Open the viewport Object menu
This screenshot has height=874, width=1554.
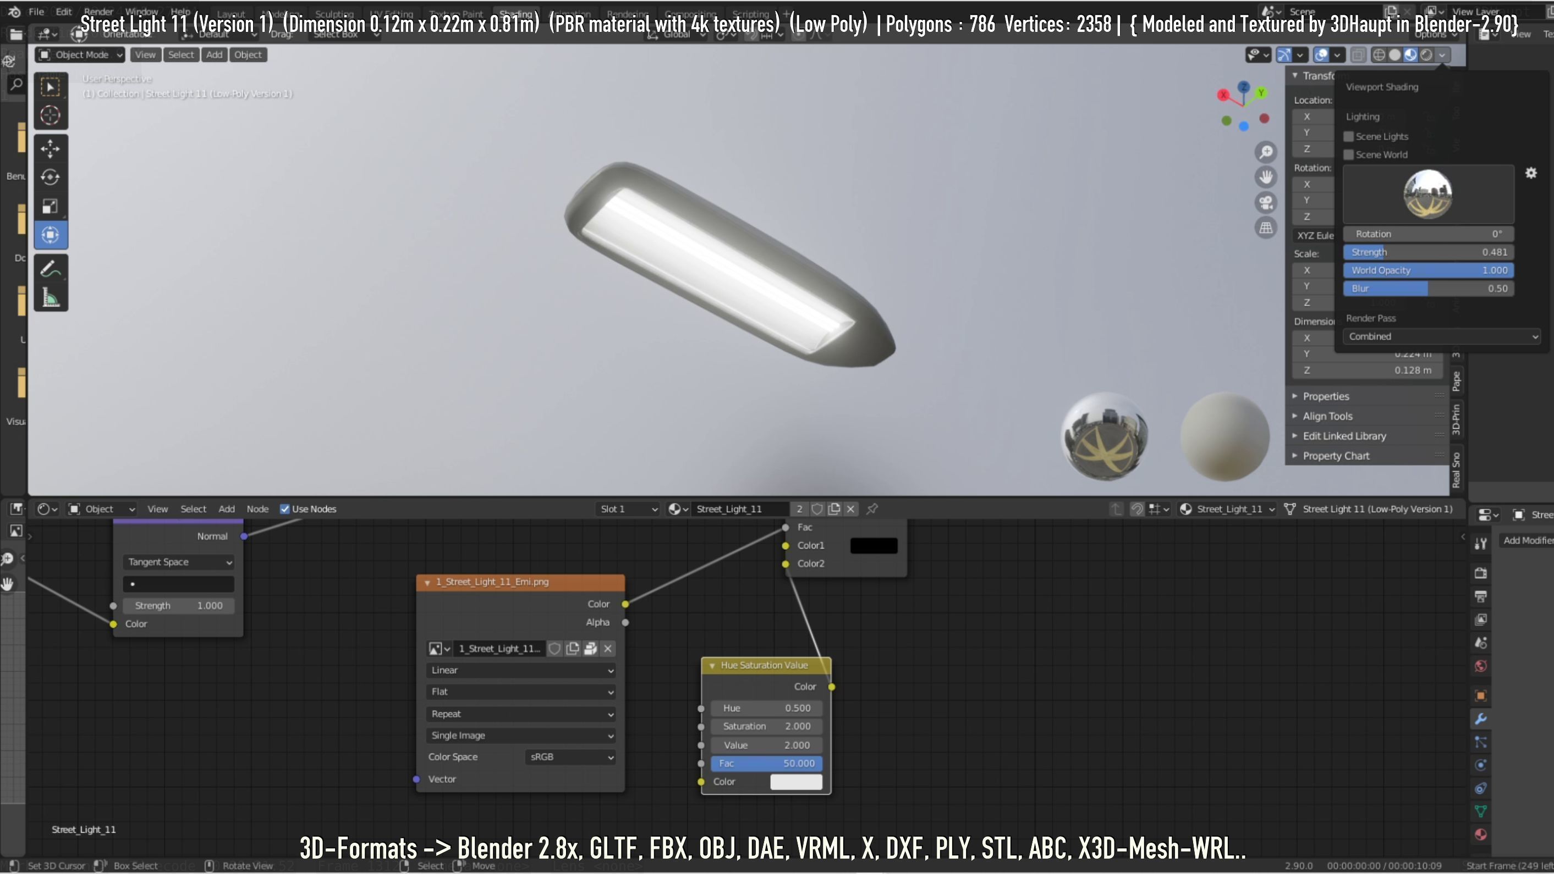[248, 55]
